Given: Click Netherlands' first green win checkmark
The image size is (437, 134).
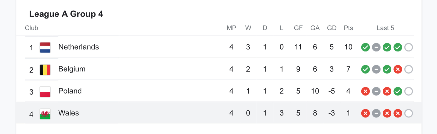Looking at the screenshot, I should [x=365, y=47].
